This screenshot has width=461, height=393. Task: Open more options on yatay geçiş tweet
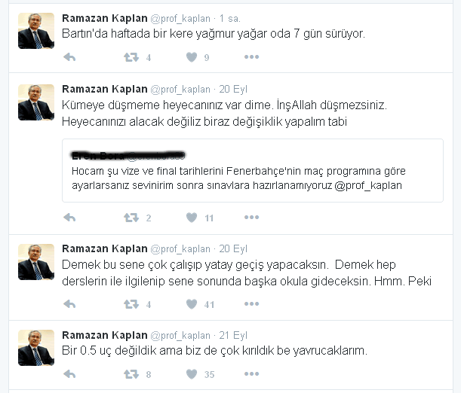(252, 304)
